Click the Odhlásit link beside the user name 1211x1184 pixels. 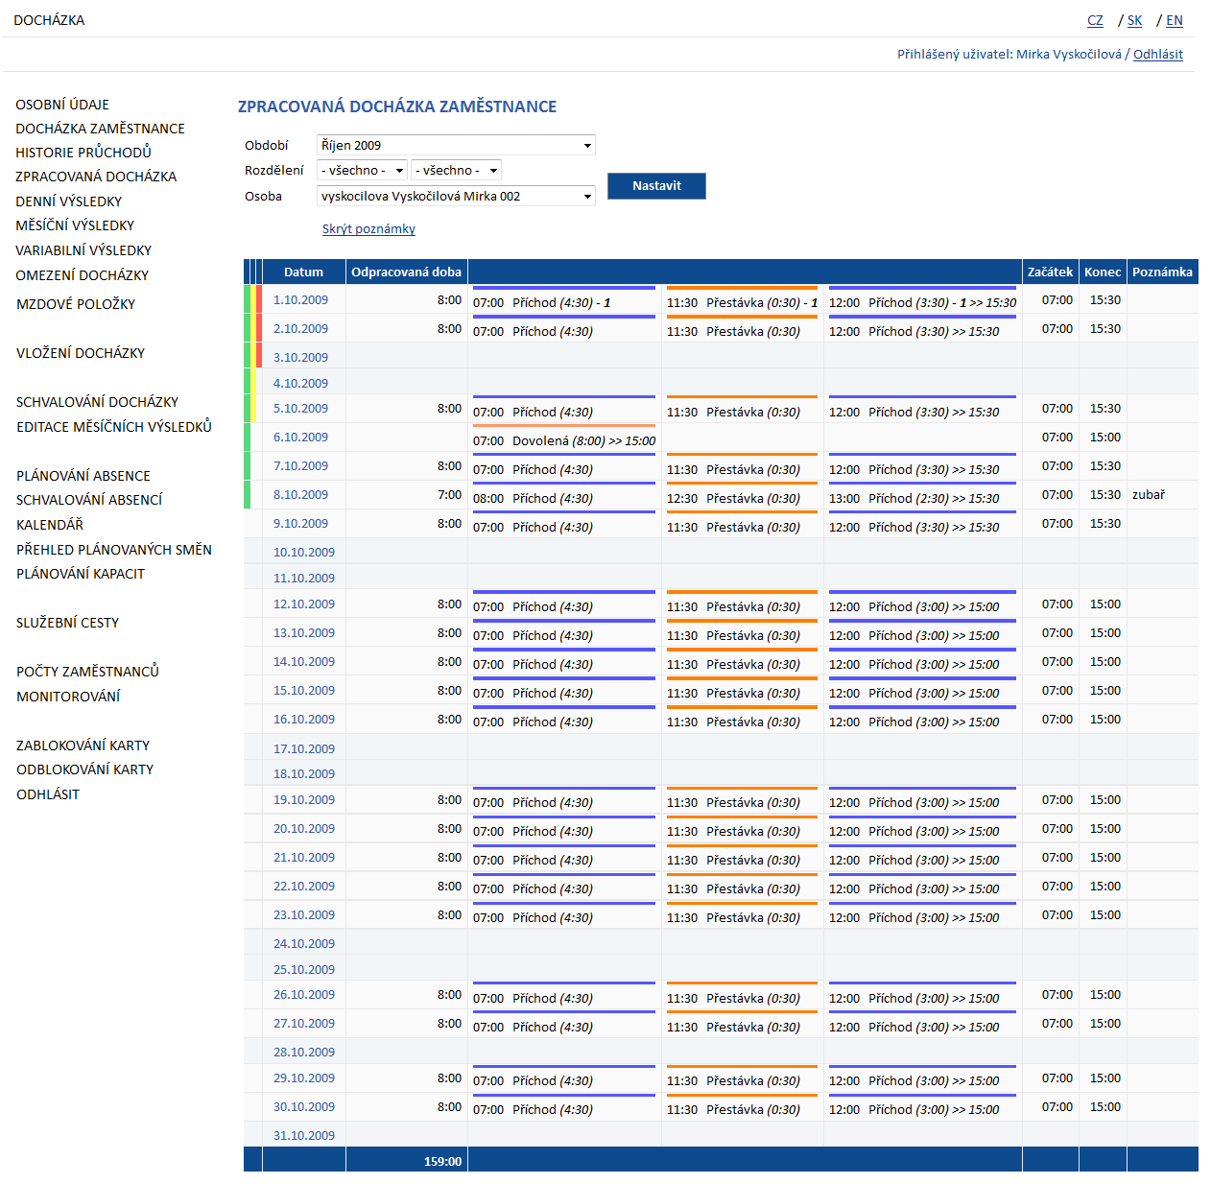pyautogui.click(x=1158, y=55)
